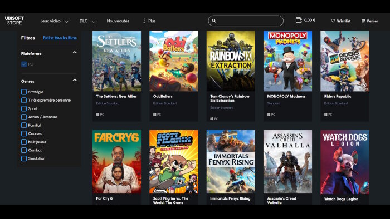
Task: Click The Settlers New Allies cover art
Action: [x=116, y=61]
